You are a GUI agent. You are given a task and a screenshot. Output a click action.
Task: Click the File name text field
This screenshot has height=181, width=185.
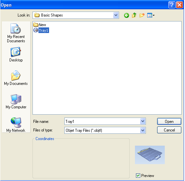pyautogui.click(x=102, y=121)
